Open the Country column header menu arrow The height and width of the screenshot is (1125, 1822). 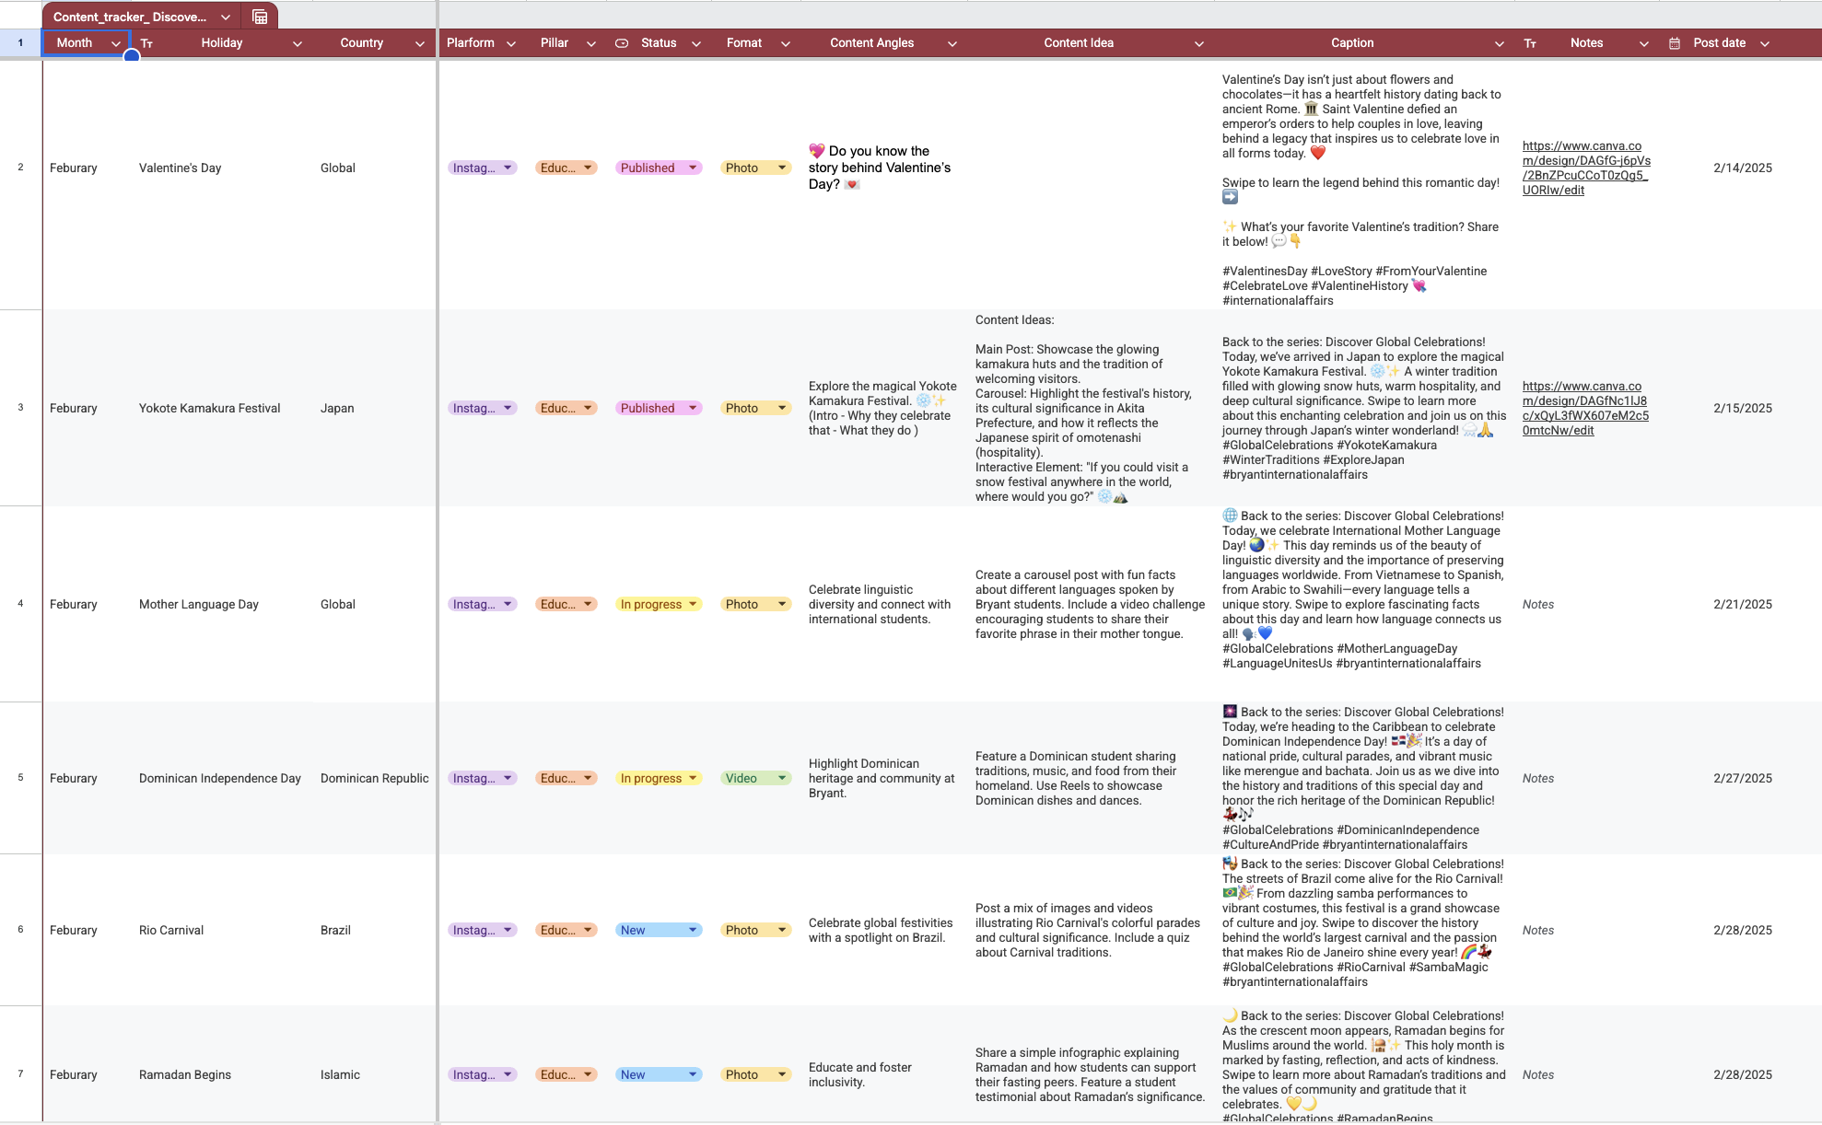(x=420, y=43)
